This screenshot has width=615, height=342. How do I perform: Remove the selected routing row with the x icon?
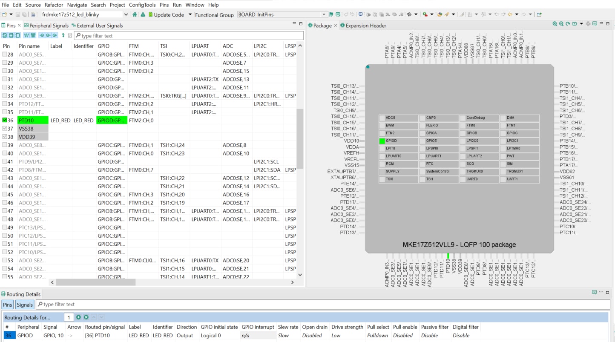pyautogui.click(x=86, y=317)
